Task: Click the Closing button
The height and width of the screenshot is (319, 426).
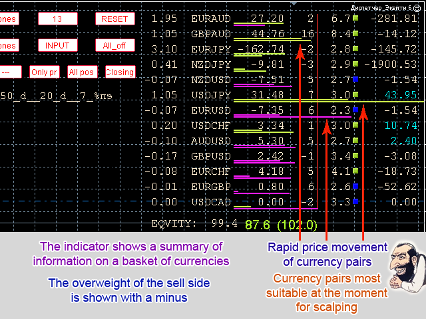Action: tap(120, 72)
